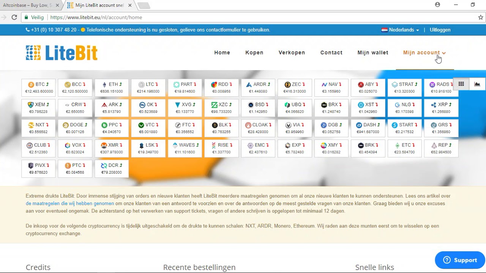Select the ETC coin tile
Screen dimensions: 486x273
pos(405,148)
